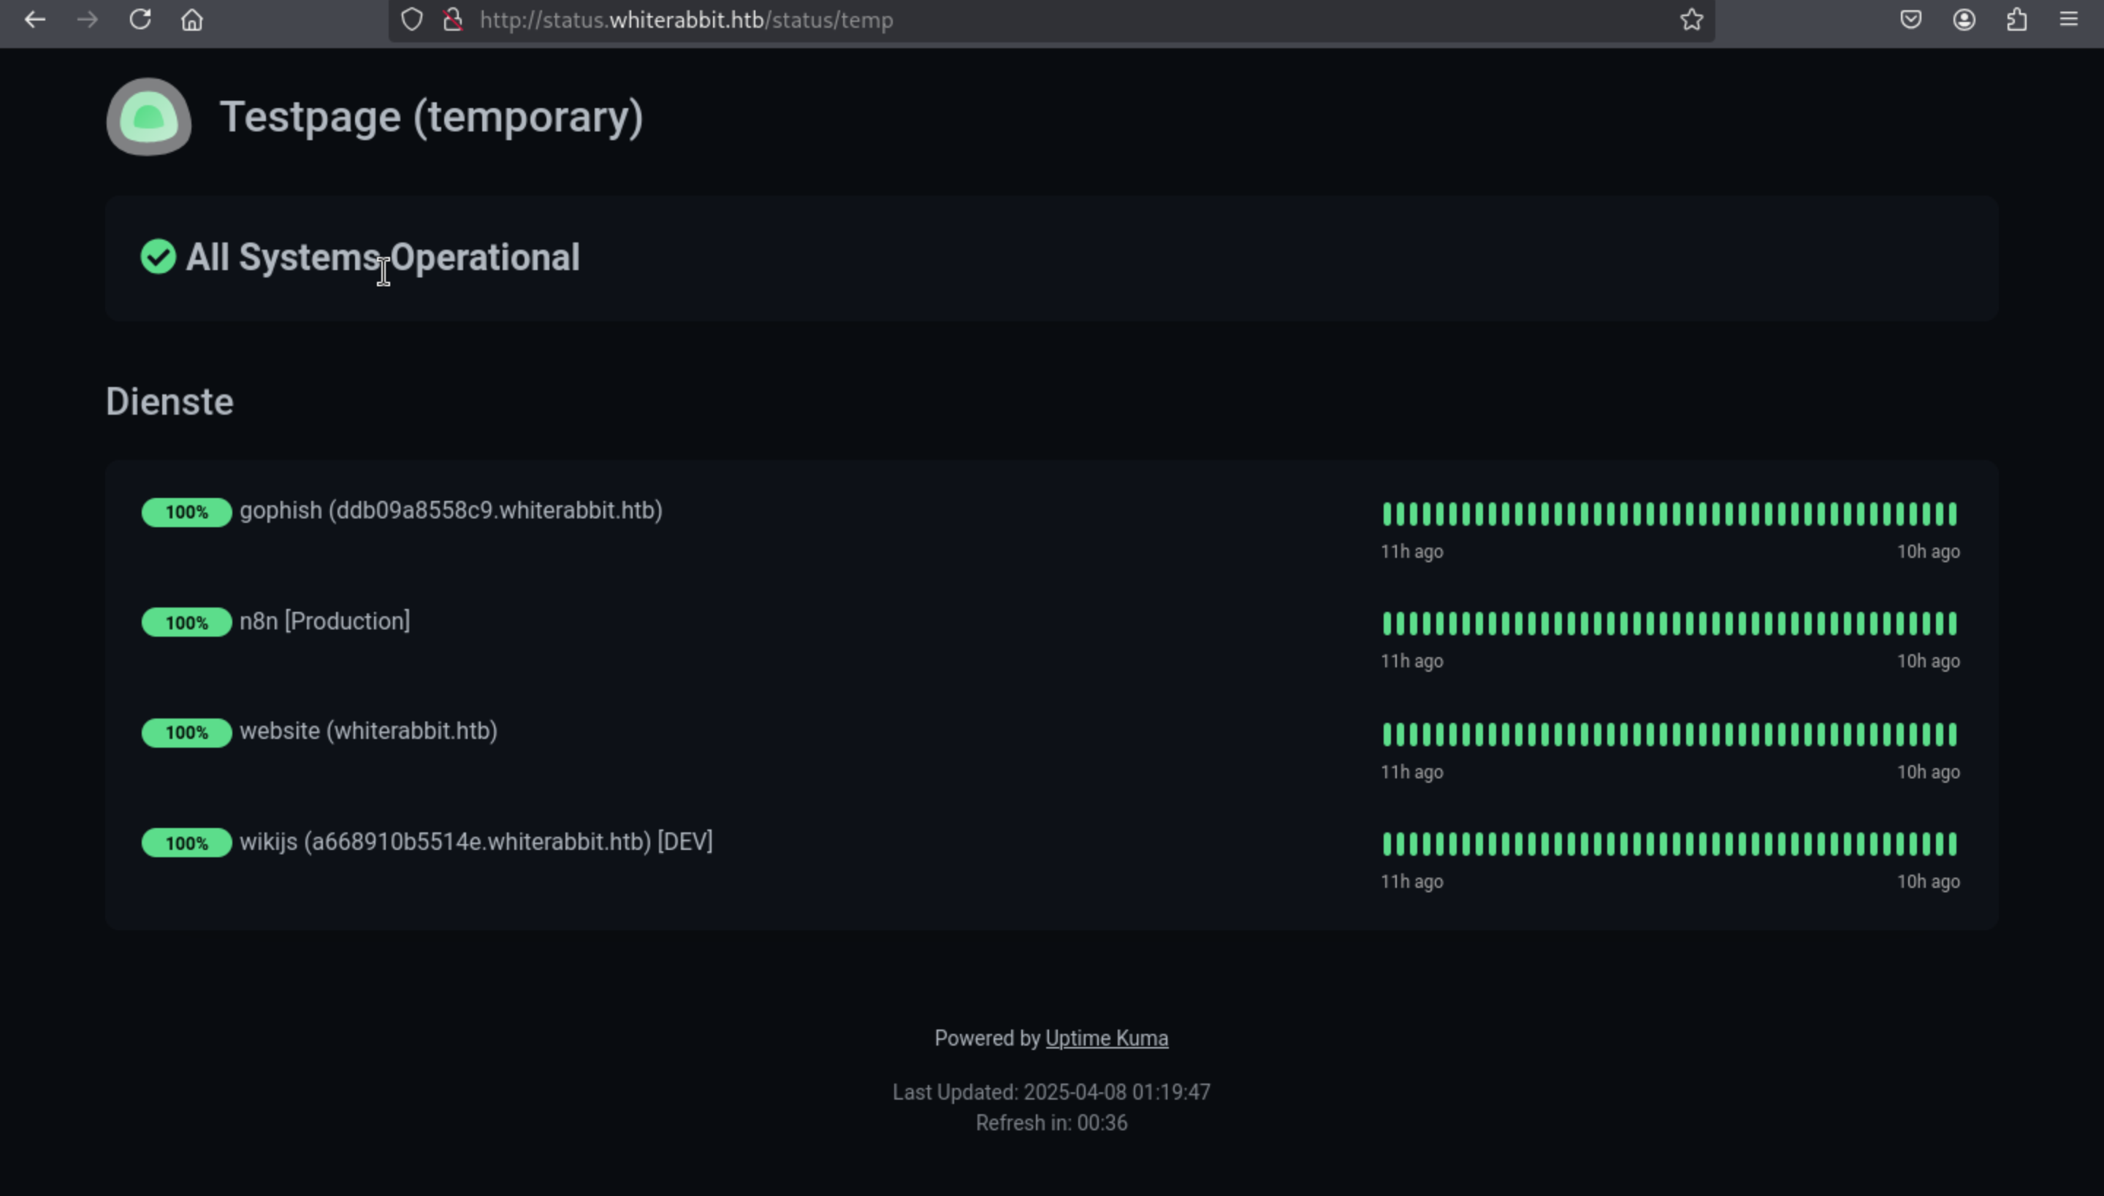Image resolution: width=2104 pixels, height=1196 pixels.
Task: Go to browser home page
Action: point(191,20)
